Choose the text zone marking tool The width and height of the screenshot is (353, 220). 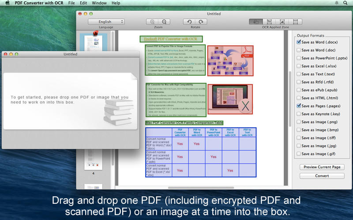pos(269,22)
